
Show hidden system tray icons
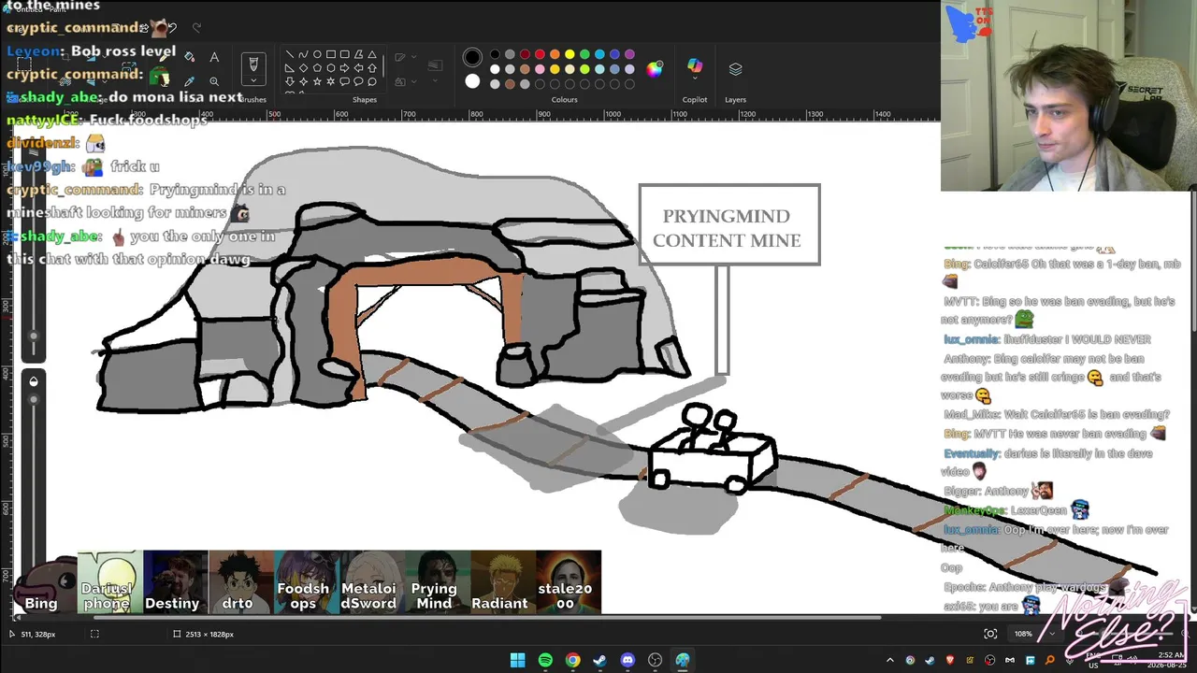pyautogui.click(x=889, y=660)
